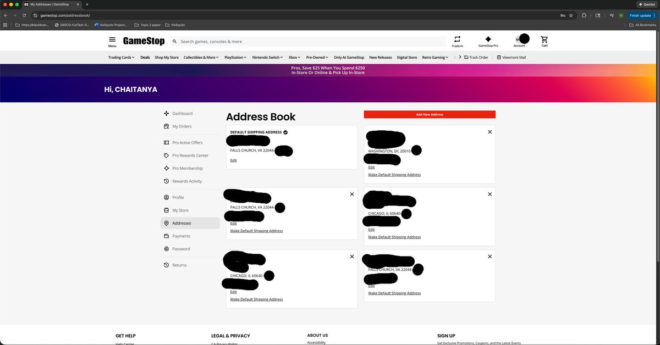Select the My Addresses browser tab
The image size is (660, 345).
pos(51,4)
